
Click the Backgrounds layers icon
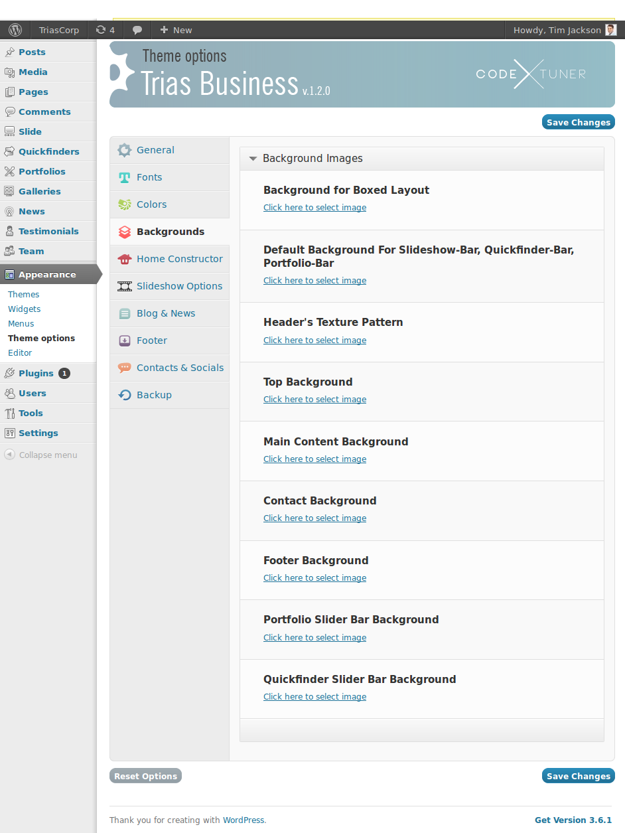pos(125,232)
